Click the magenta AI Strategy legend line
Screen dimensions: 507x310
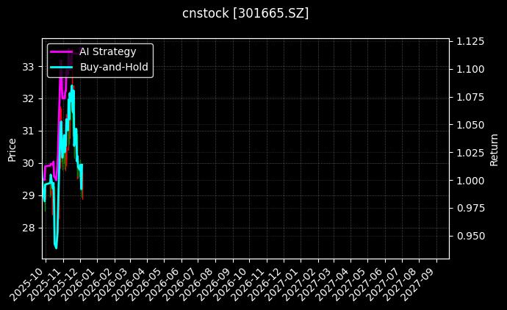[x=62, y=52]
